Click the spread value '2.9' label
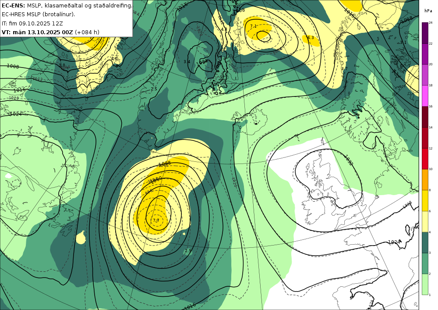438x310 pixels. click(x=188, y=251)
